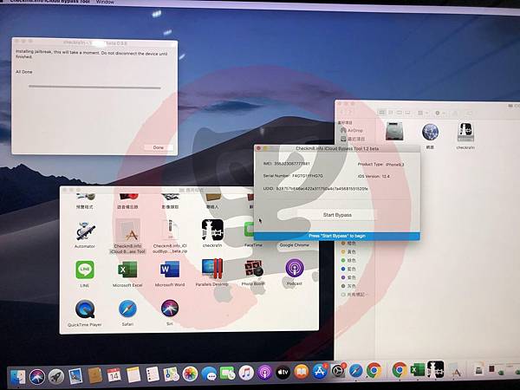This screenshot has width=520, height=390.
Task: Open Launchpad from the Dock
Action: click(56, 376)
